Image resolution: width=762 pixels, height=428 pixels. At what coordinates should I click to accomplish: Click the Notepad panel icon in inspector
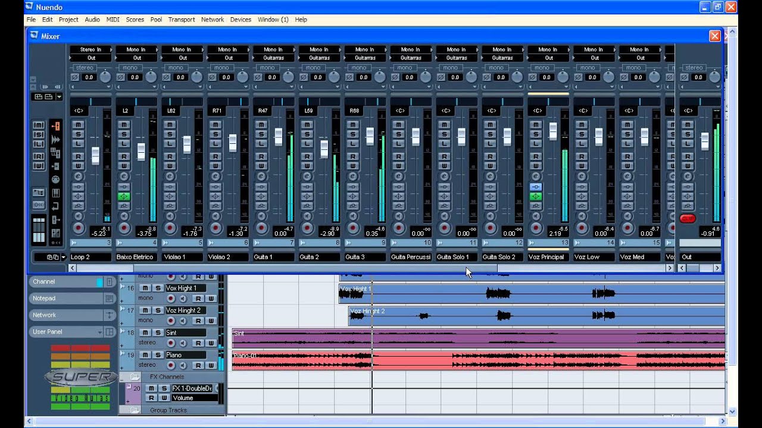pyautogui.click(x=110, y=298)
